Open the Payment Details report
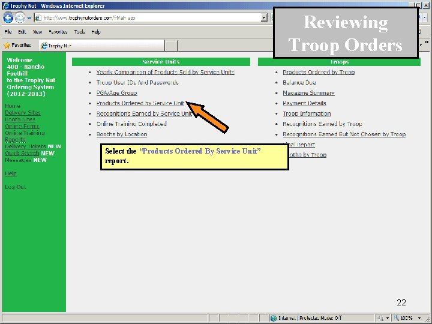432x324 pixels. coord(304,103)
